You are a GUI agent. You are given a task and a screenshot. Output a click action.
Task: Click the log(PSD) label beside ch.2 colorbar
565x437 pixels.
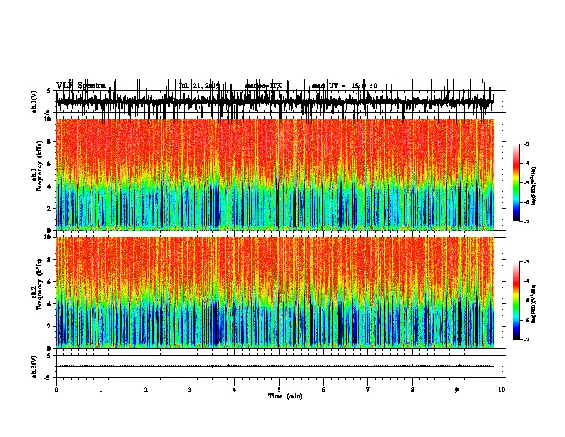point(534,303)
